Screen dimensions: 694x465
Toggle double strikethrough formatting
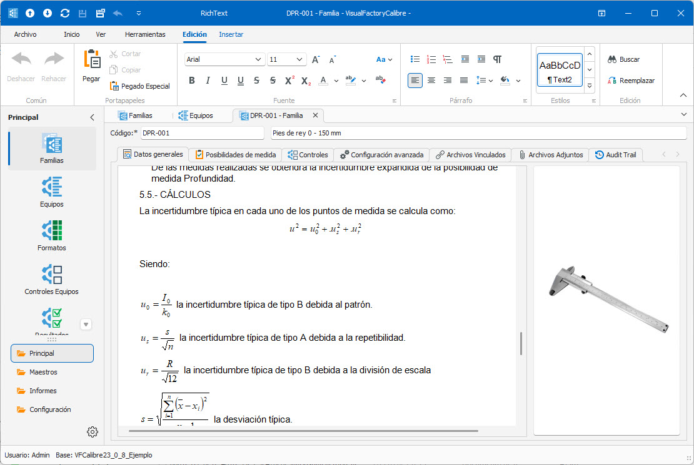click(273, 81)
